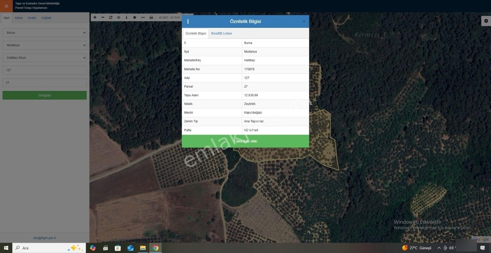
Task: Select the info query tool
Action: (x=126, y=17)
